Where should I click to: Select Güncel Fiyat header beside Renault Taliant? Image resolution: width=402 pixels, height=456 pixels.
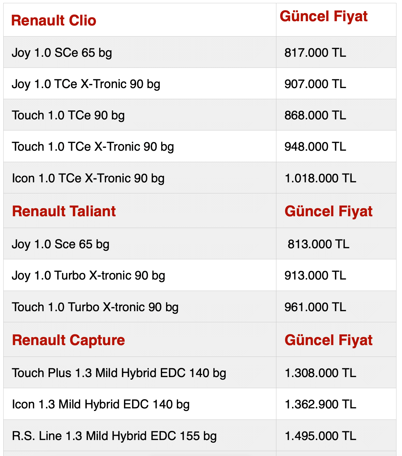tap(329, 211)
